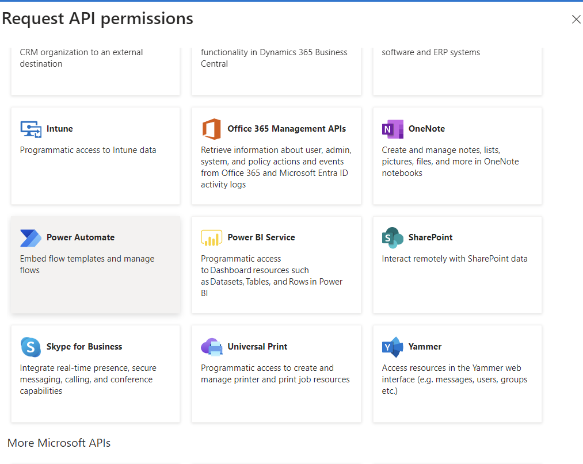Choose the Universal Print heading
583x464 pixels.
(x=257, y=347)
